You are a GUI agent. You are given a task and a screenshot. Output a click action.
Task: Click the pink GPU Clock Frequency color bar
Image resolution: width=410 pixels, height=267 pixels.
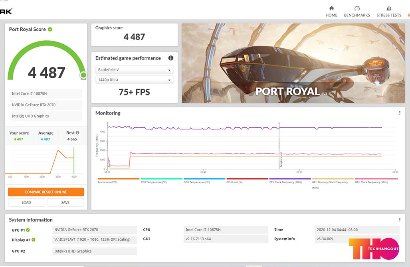(376, 179)
